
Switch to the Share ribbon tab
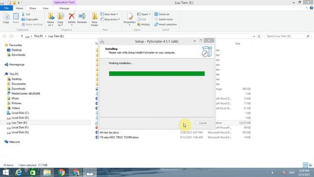33,8
